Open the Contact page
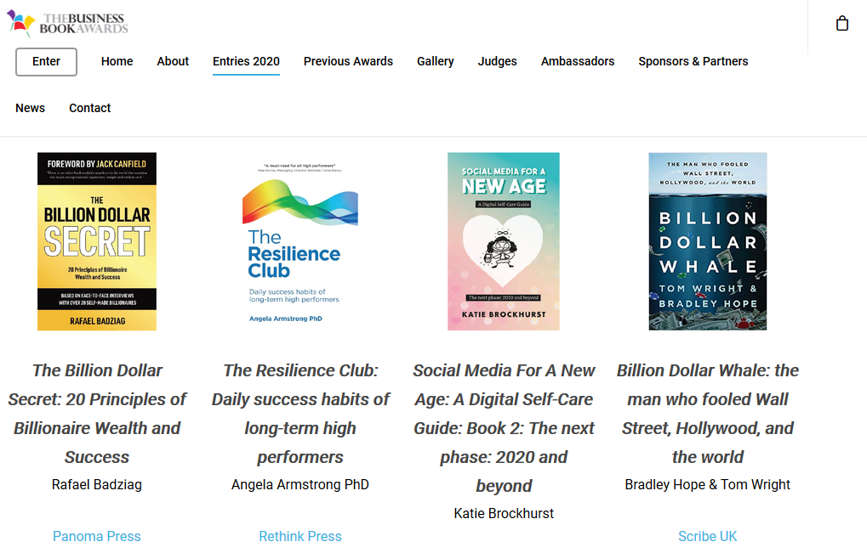The width and height of the screenshot is (867, 553). click(89, 108)
